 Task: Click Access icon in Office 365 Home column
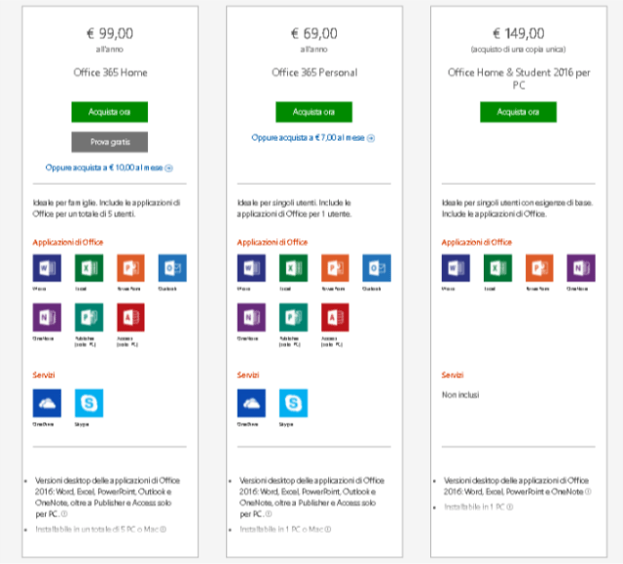(x=130, y=319)
